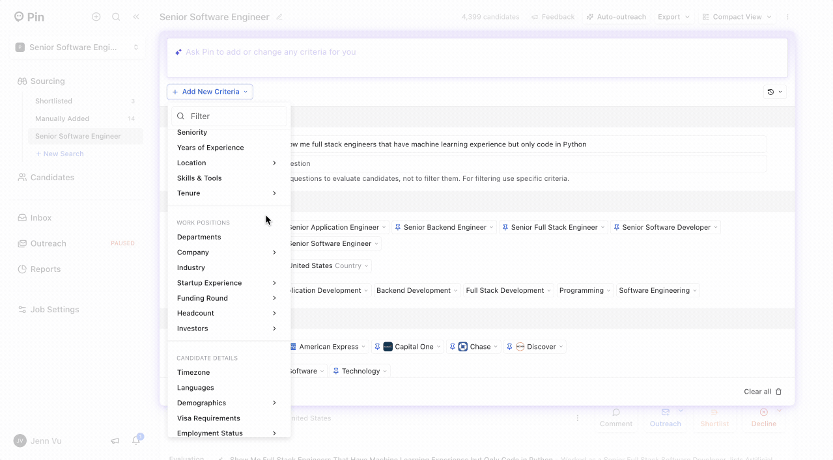This screenshot has height=460, width=833.
Task: Open the Export dropdown
Action: (x=673, y=17)
